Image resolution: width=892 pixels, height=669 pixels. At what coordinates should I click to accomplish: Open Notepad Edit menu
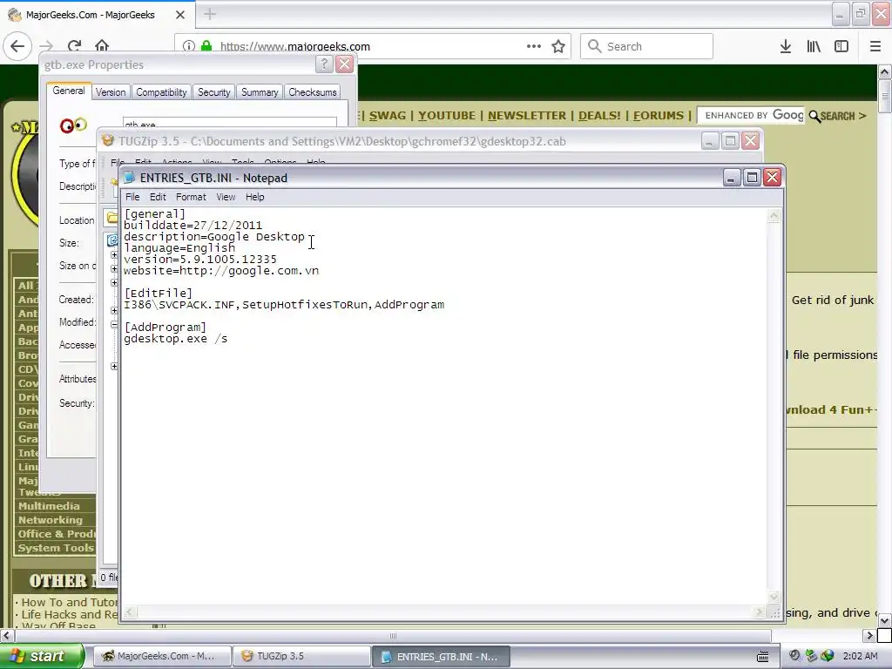(158, 197)
